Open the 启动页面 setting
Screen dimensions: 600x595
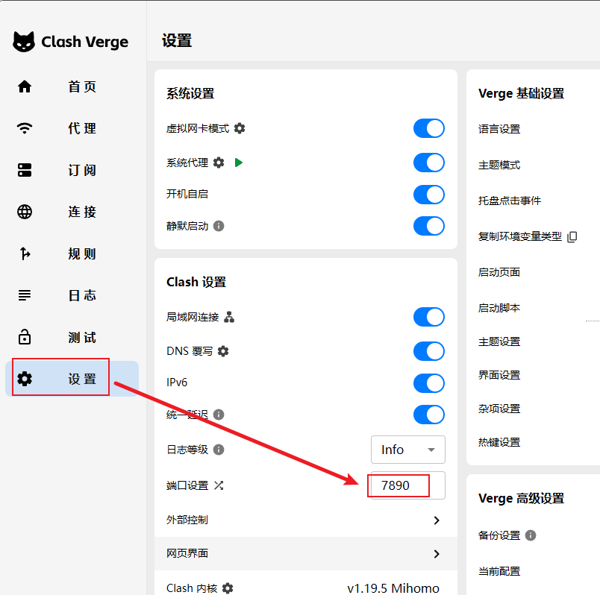499,272
